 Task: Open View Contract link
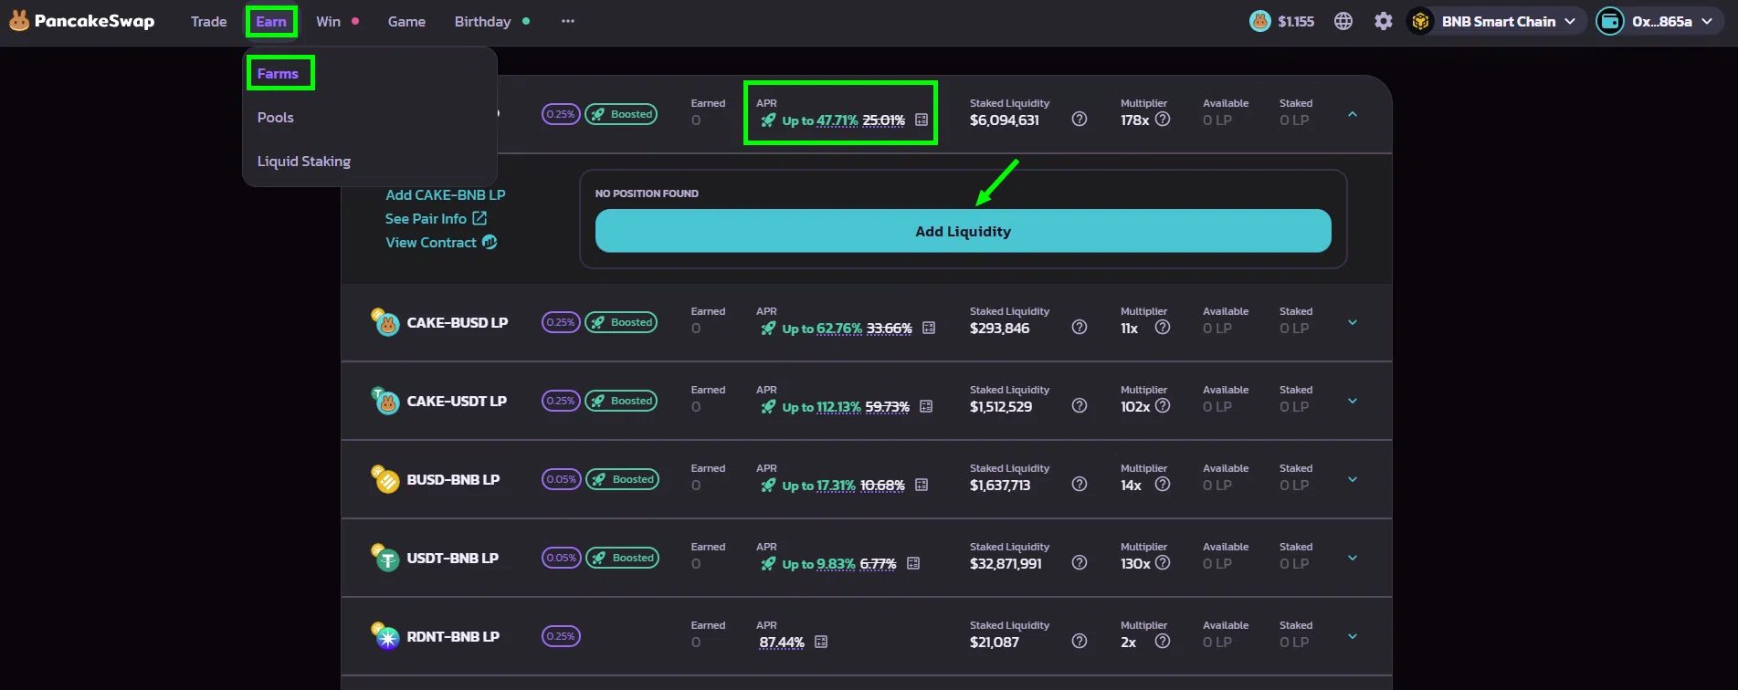tap(441, 242)
